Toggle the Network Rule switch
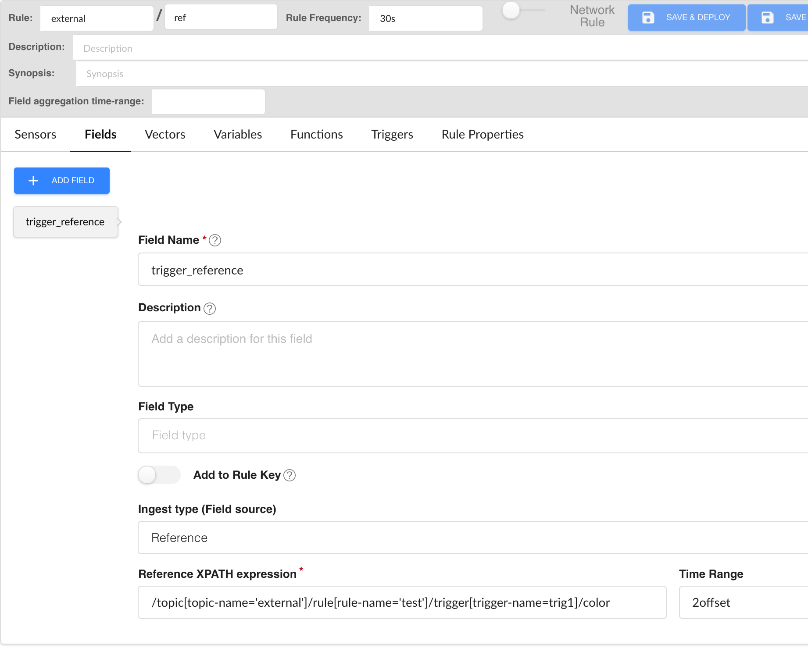This screenshot has height=648, width=808. (522, 11)
